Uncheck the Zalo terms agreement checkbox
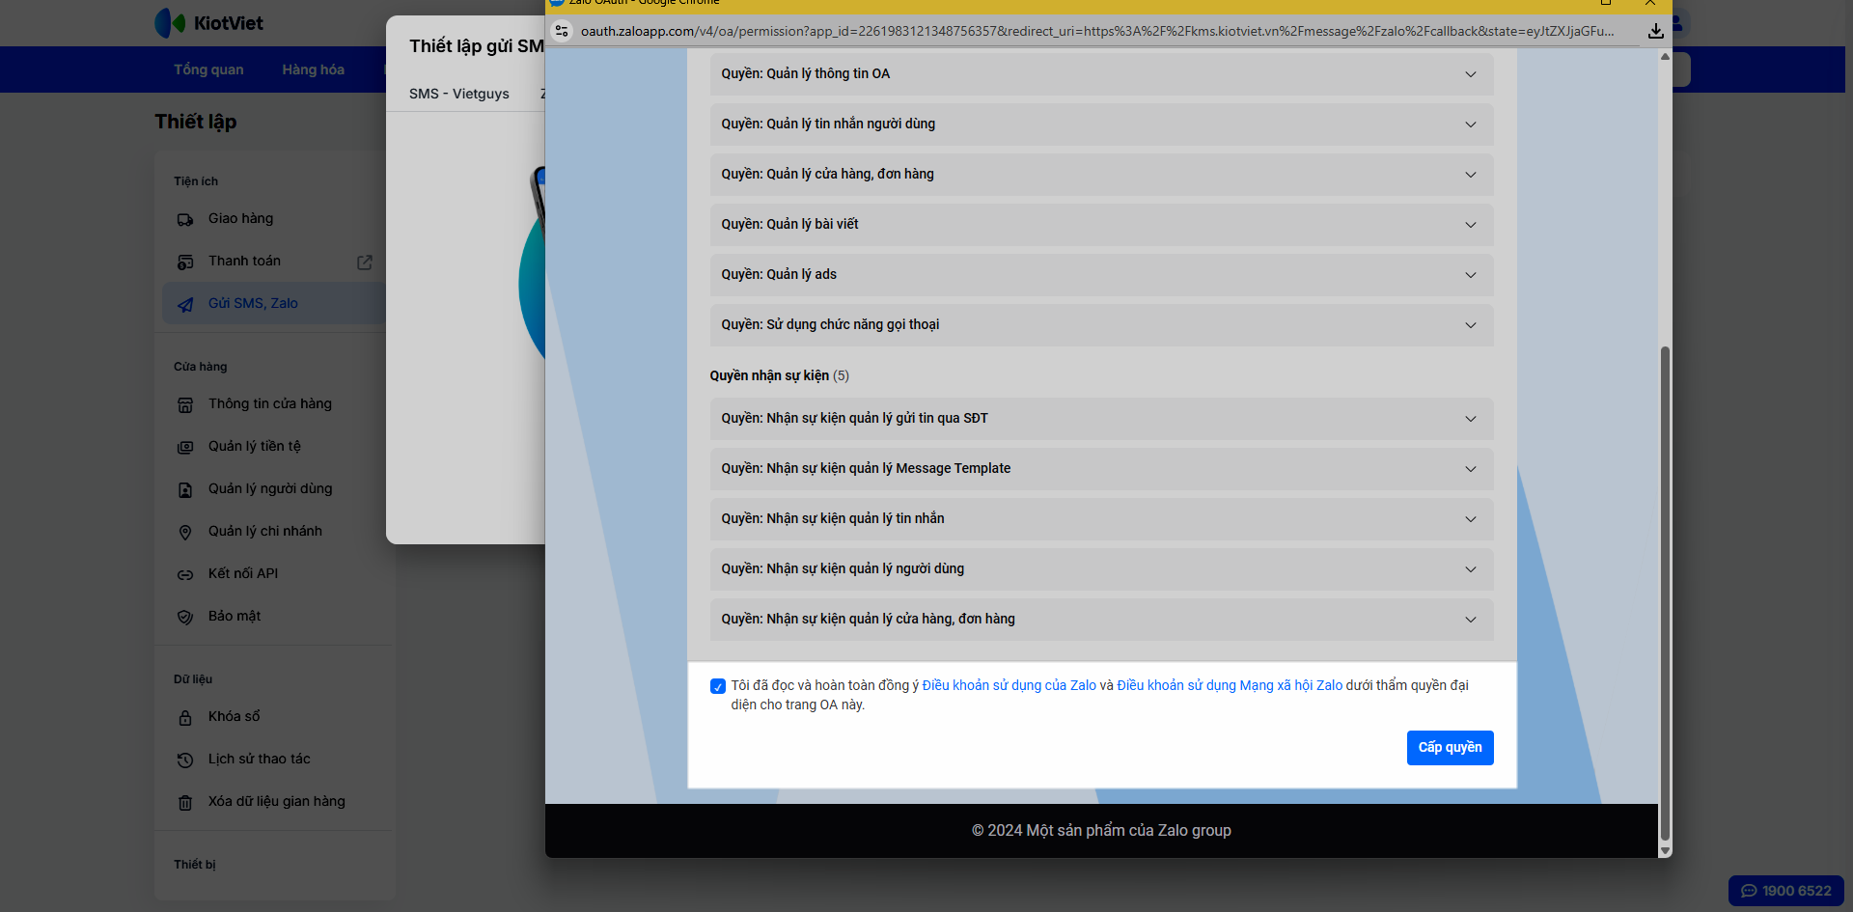This screenshot has height=912, width=1853. pyautogui.click(x=718, y=686)
